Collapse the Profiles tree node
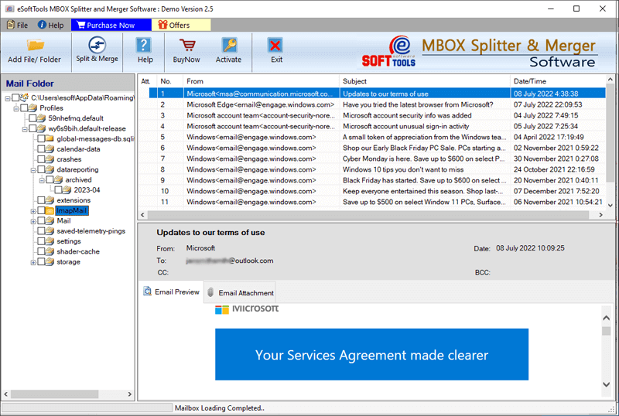The image size is (619, 416). click(16, 108)
